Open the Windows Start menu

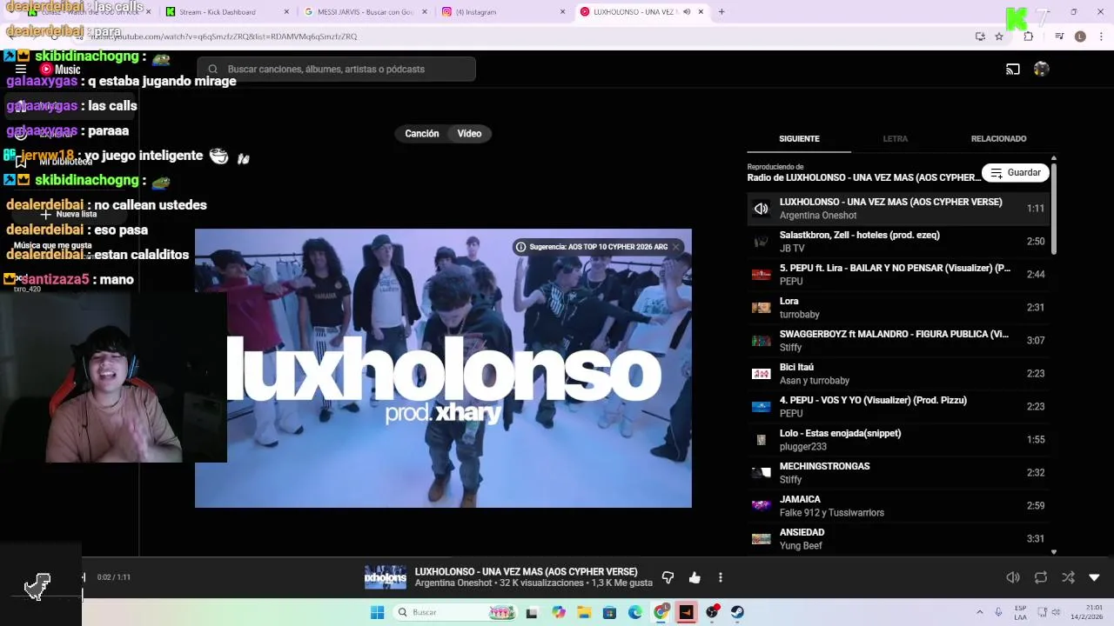click(377, 612)
